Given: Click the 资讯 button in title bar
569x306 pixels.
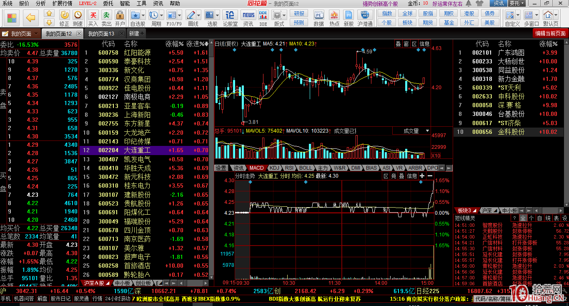Looking at the screenshot, I should [499, 3].
